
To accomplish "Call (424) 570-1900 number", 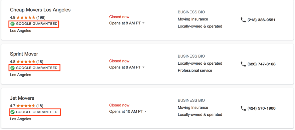I will click(x=261, y=108).
